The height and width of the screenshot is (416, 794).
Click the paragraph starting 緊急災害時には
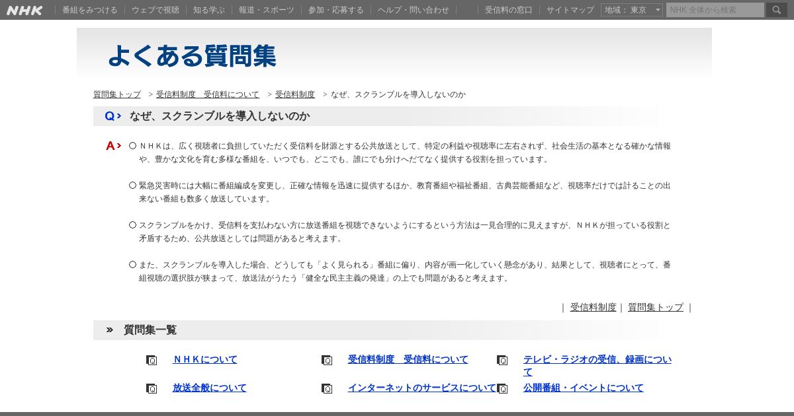(404, 192)
